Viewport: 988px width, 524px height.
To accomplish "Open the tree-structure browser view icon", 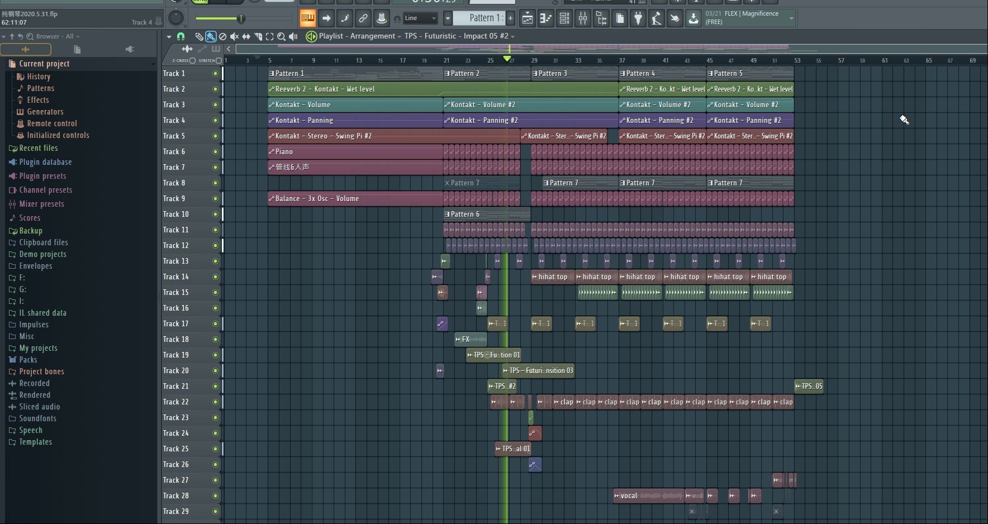I will point(601,18).
